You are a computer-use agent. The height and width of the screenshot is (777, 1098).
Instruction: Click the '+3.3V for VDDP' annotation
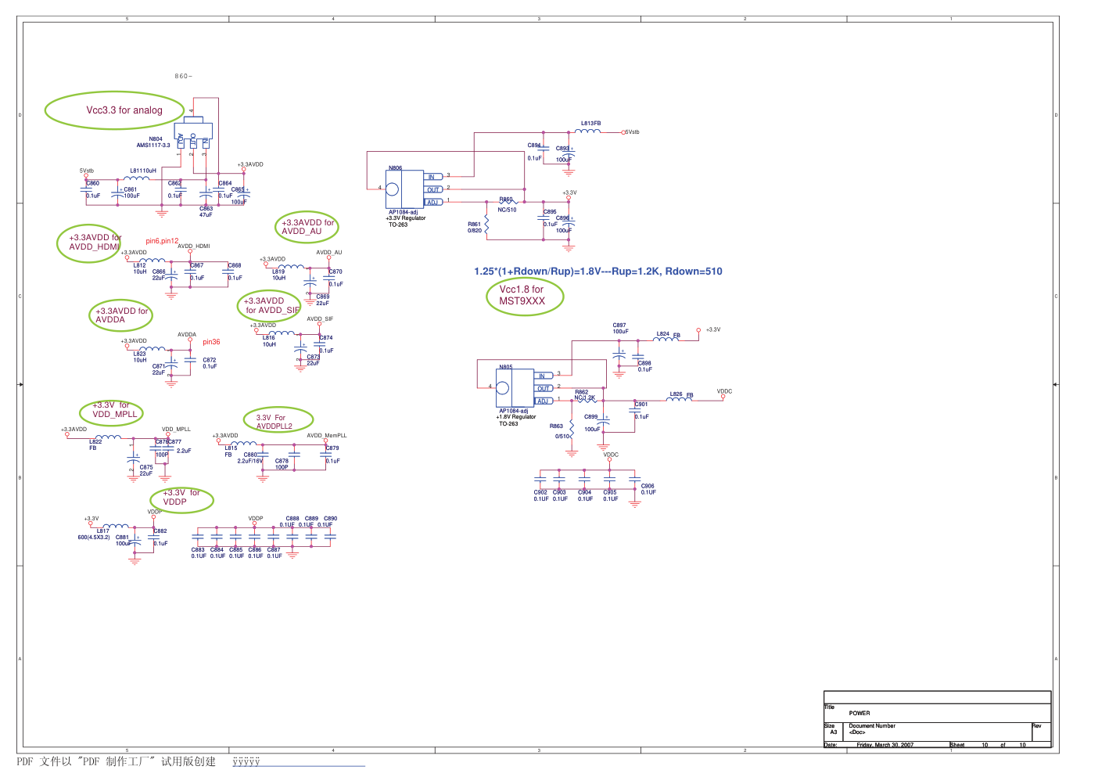181,499
